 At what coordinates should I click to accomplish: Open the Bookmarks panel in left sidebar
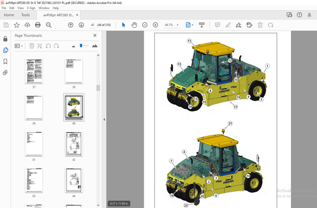pos(5,61)
